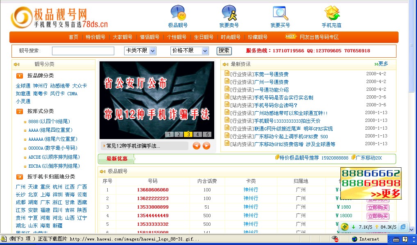The image size is (417, 245).
Task: Open the 动感地带 brand category
Action: click(60, 86)
